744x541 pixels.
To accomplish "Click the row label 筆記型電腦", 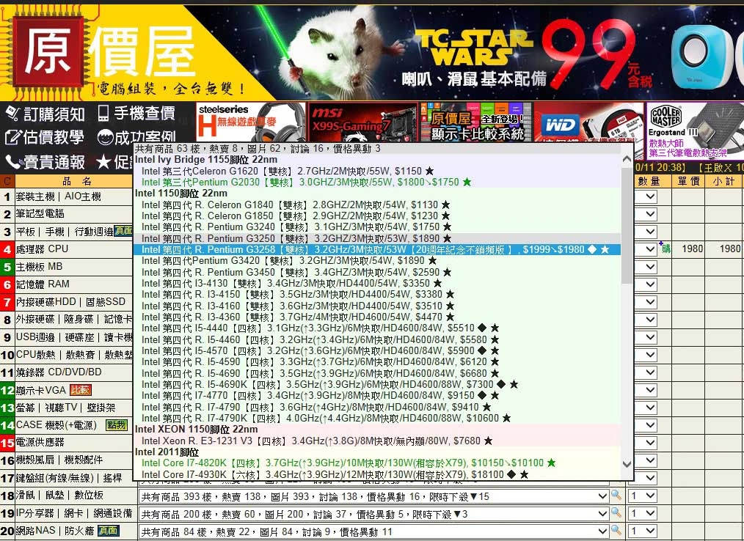I will [x=40, y=214].
